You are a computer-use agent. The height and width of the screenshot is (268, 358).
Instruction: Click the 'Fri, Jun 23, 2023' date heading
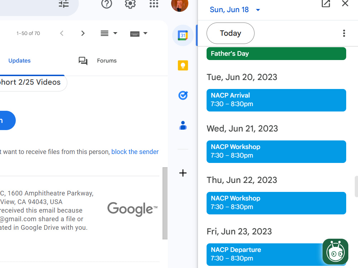click(x=239, y=232)
